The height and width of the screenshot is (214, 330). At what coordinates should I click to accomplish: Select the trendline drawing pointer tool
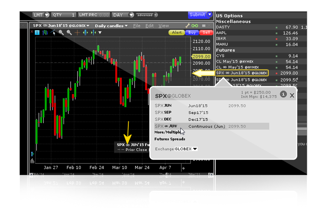tap(53, 33)
